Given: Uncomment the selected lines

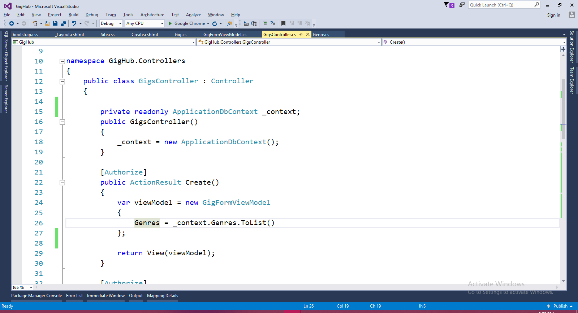Looking at the screenshot, I should click(273, 23).
